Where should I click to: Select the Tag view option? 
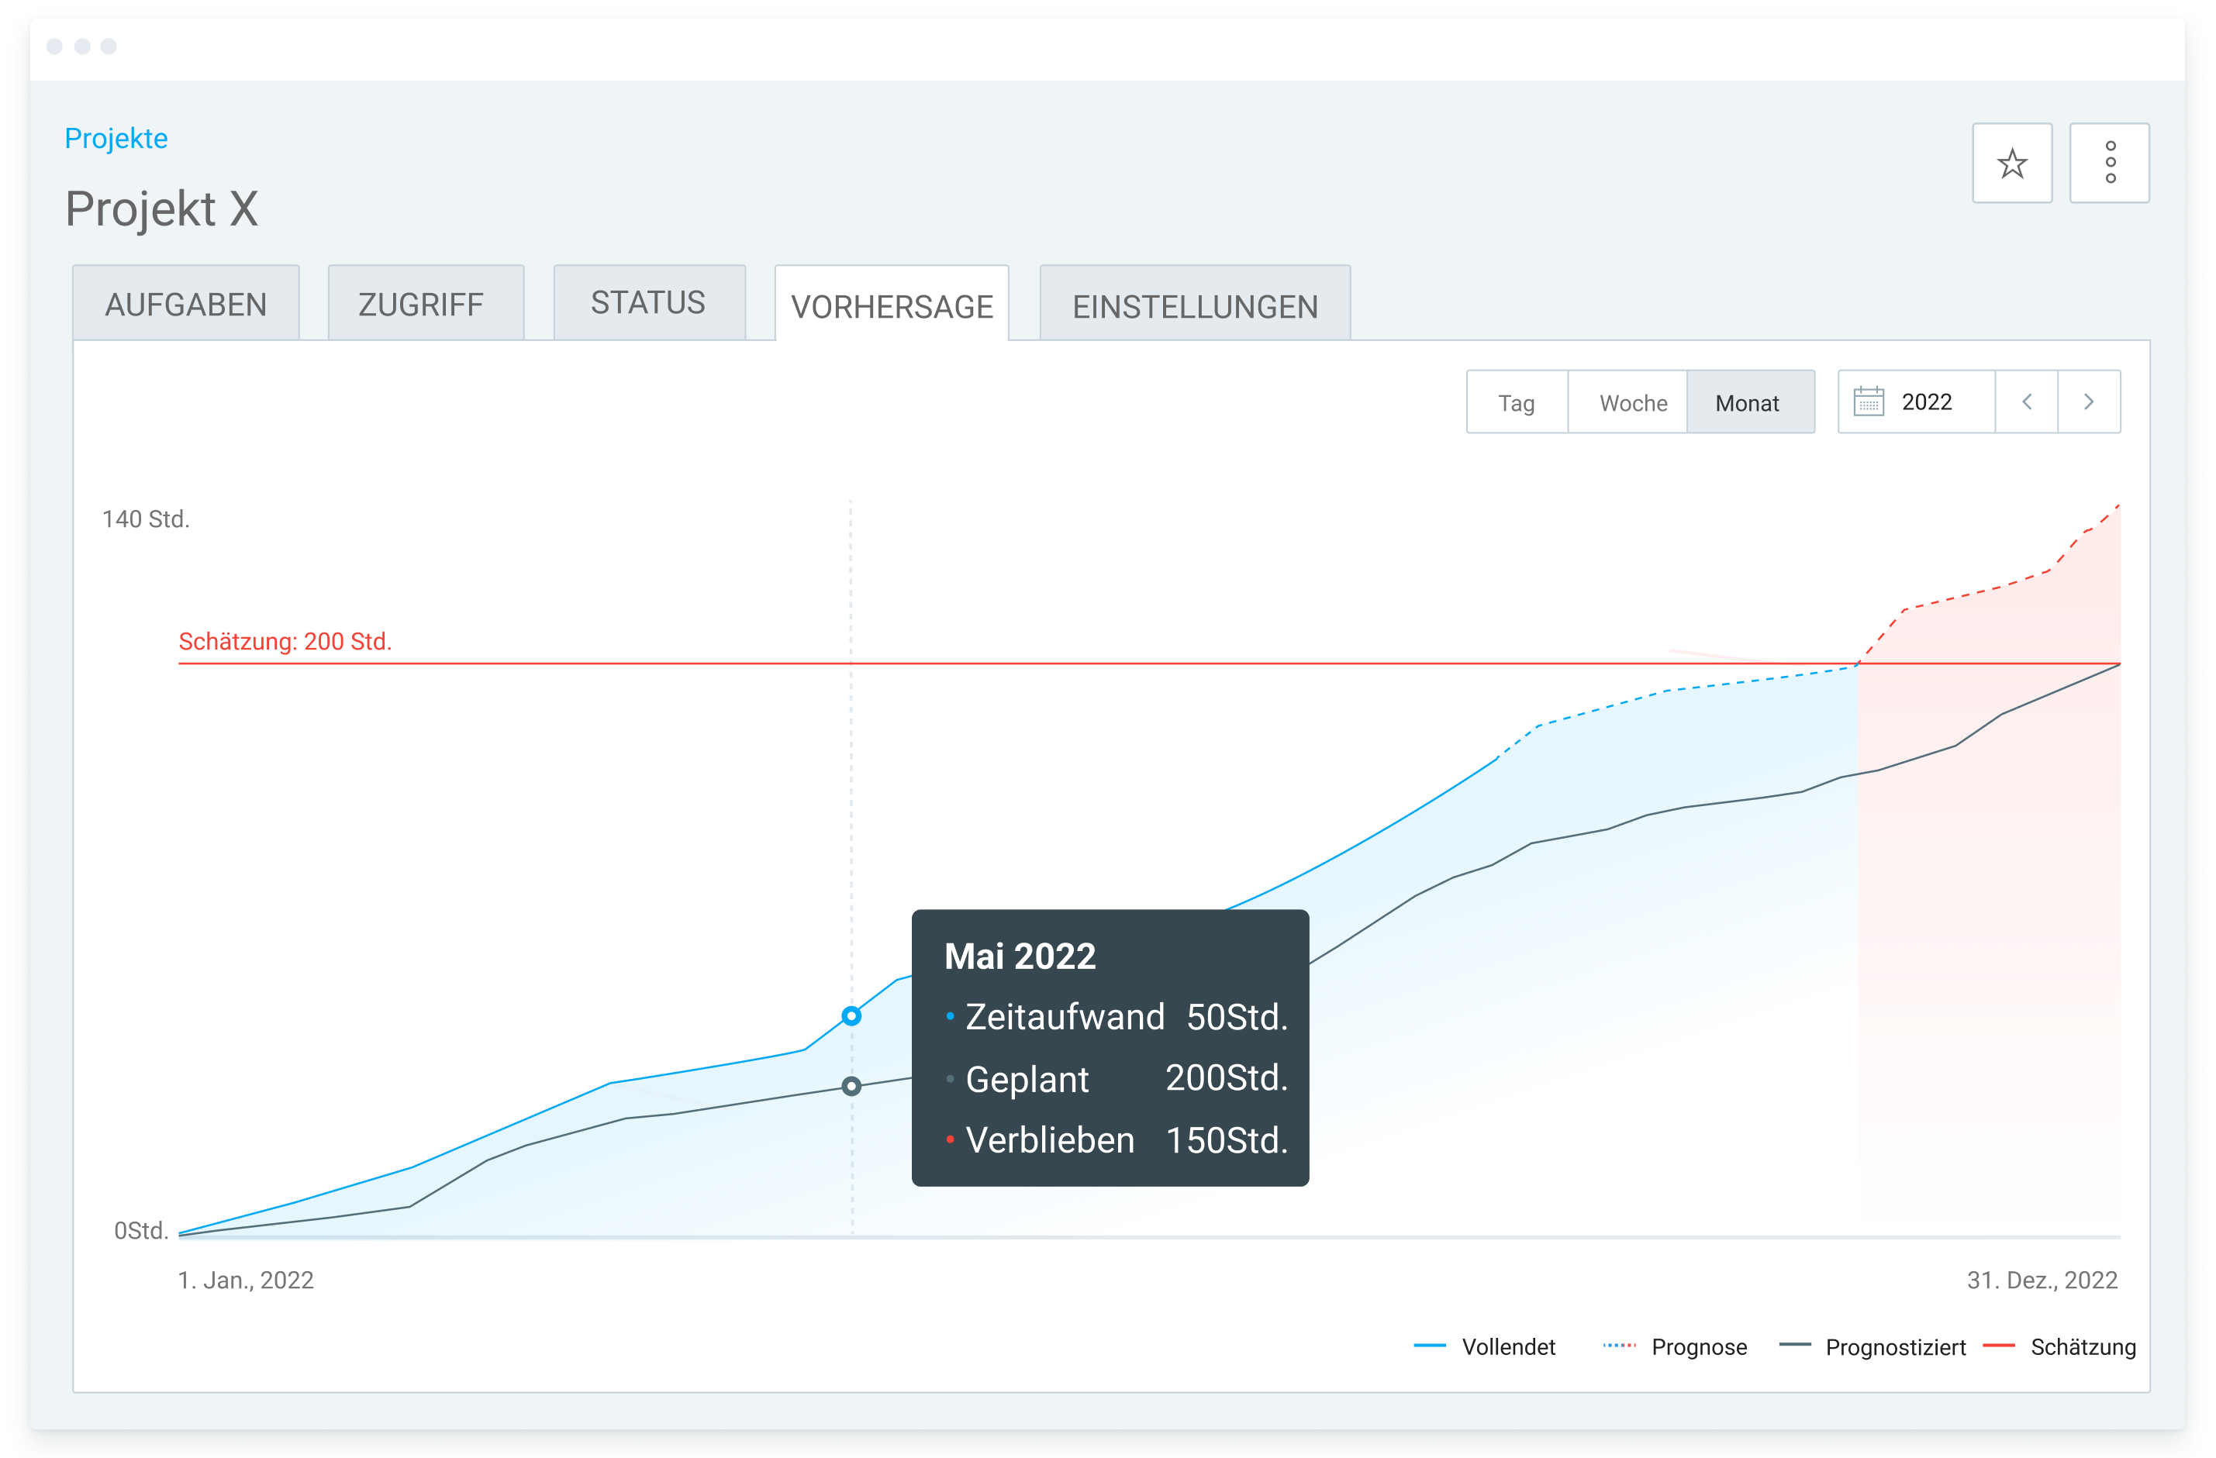coord(1516,402)
